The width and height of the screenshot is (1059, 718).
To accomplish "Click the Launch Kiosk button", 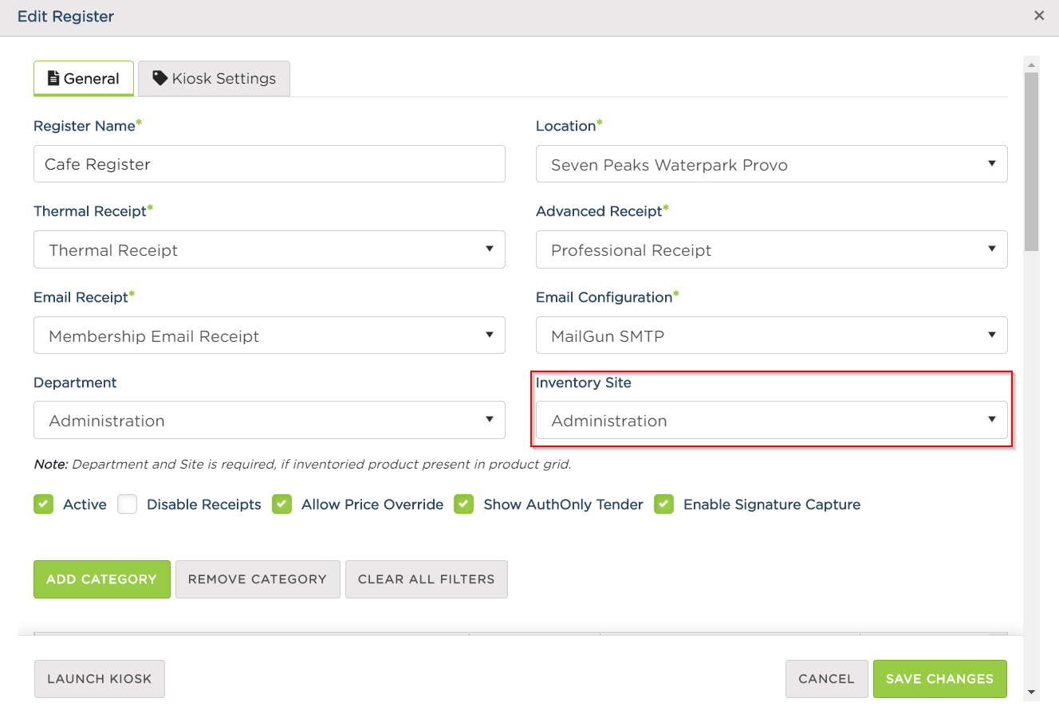I will pyautogui.click(x=100, y=679).
